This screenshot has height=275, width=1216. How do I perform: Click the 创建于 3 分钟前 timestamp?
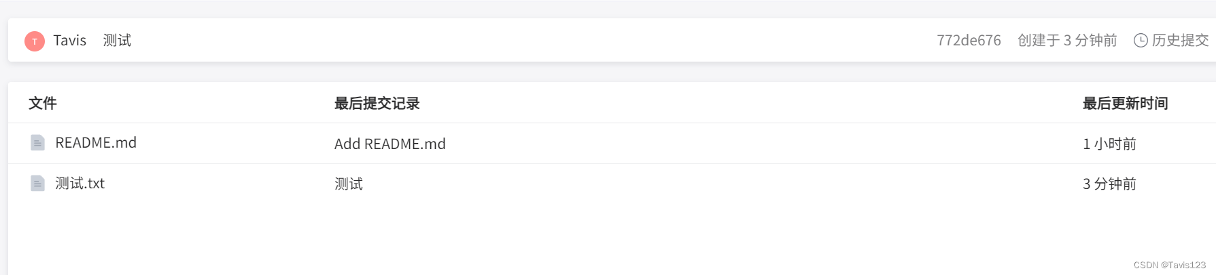(x=1067, y=41)
